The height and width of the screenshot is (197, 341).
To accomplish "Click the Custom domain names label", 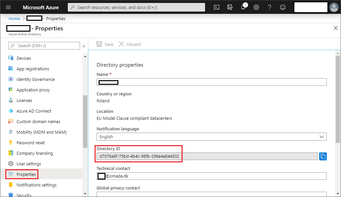I will pos(38,121).
